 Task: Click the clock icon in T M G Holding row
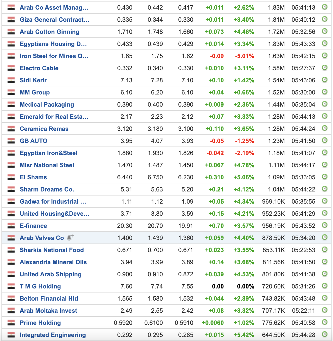[x=325, y=286]
